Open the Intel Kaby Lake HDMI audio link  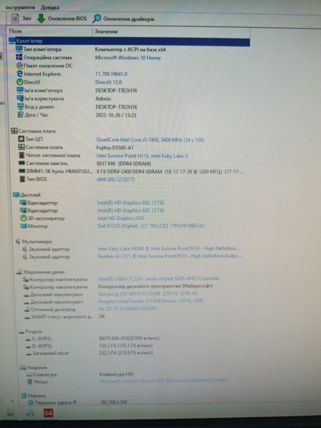170,248
